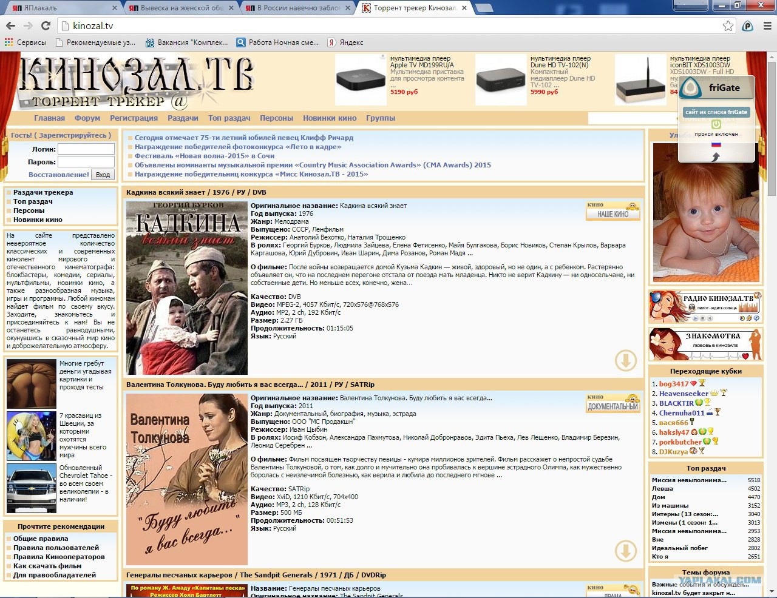Image resolution: width=777 pixels, height=598 pixels.
Task: Open user bog3417 profile
Action: pos(674,384)
